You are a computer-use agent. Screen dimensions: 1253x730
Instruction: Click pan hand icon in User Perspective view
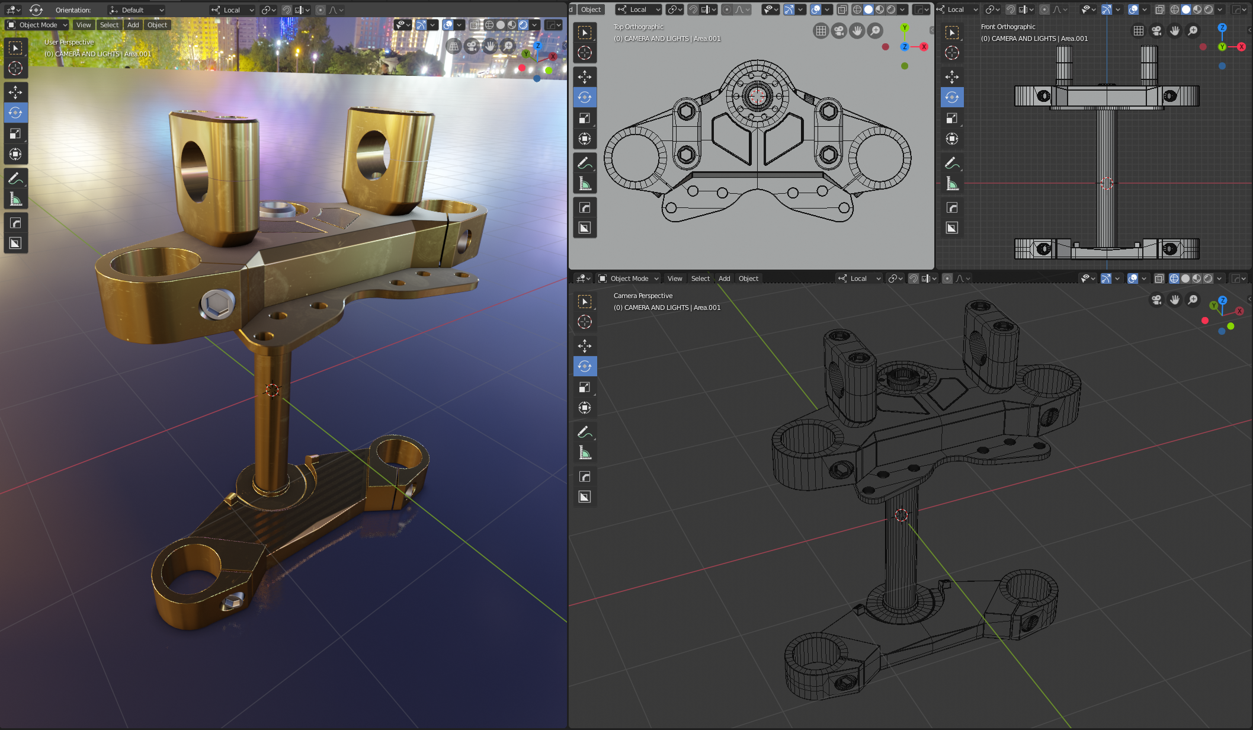click(489, 46)
